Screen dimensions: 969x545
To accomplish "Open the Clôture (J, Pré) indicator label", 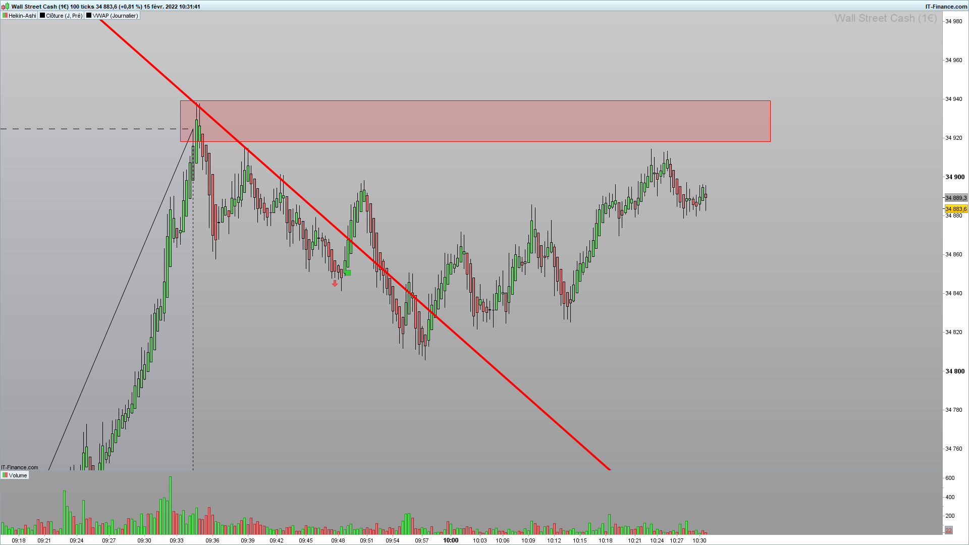I will click(x=64, y=16).
